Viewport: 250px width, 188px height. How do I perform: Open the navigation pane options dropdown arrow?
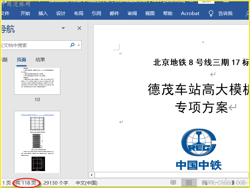coord(63,28)
